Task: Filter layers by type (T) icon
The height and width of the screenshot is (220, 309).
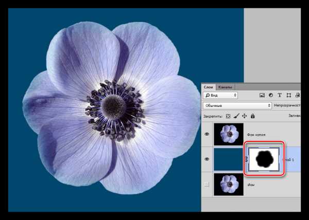Action: point(280,95)
